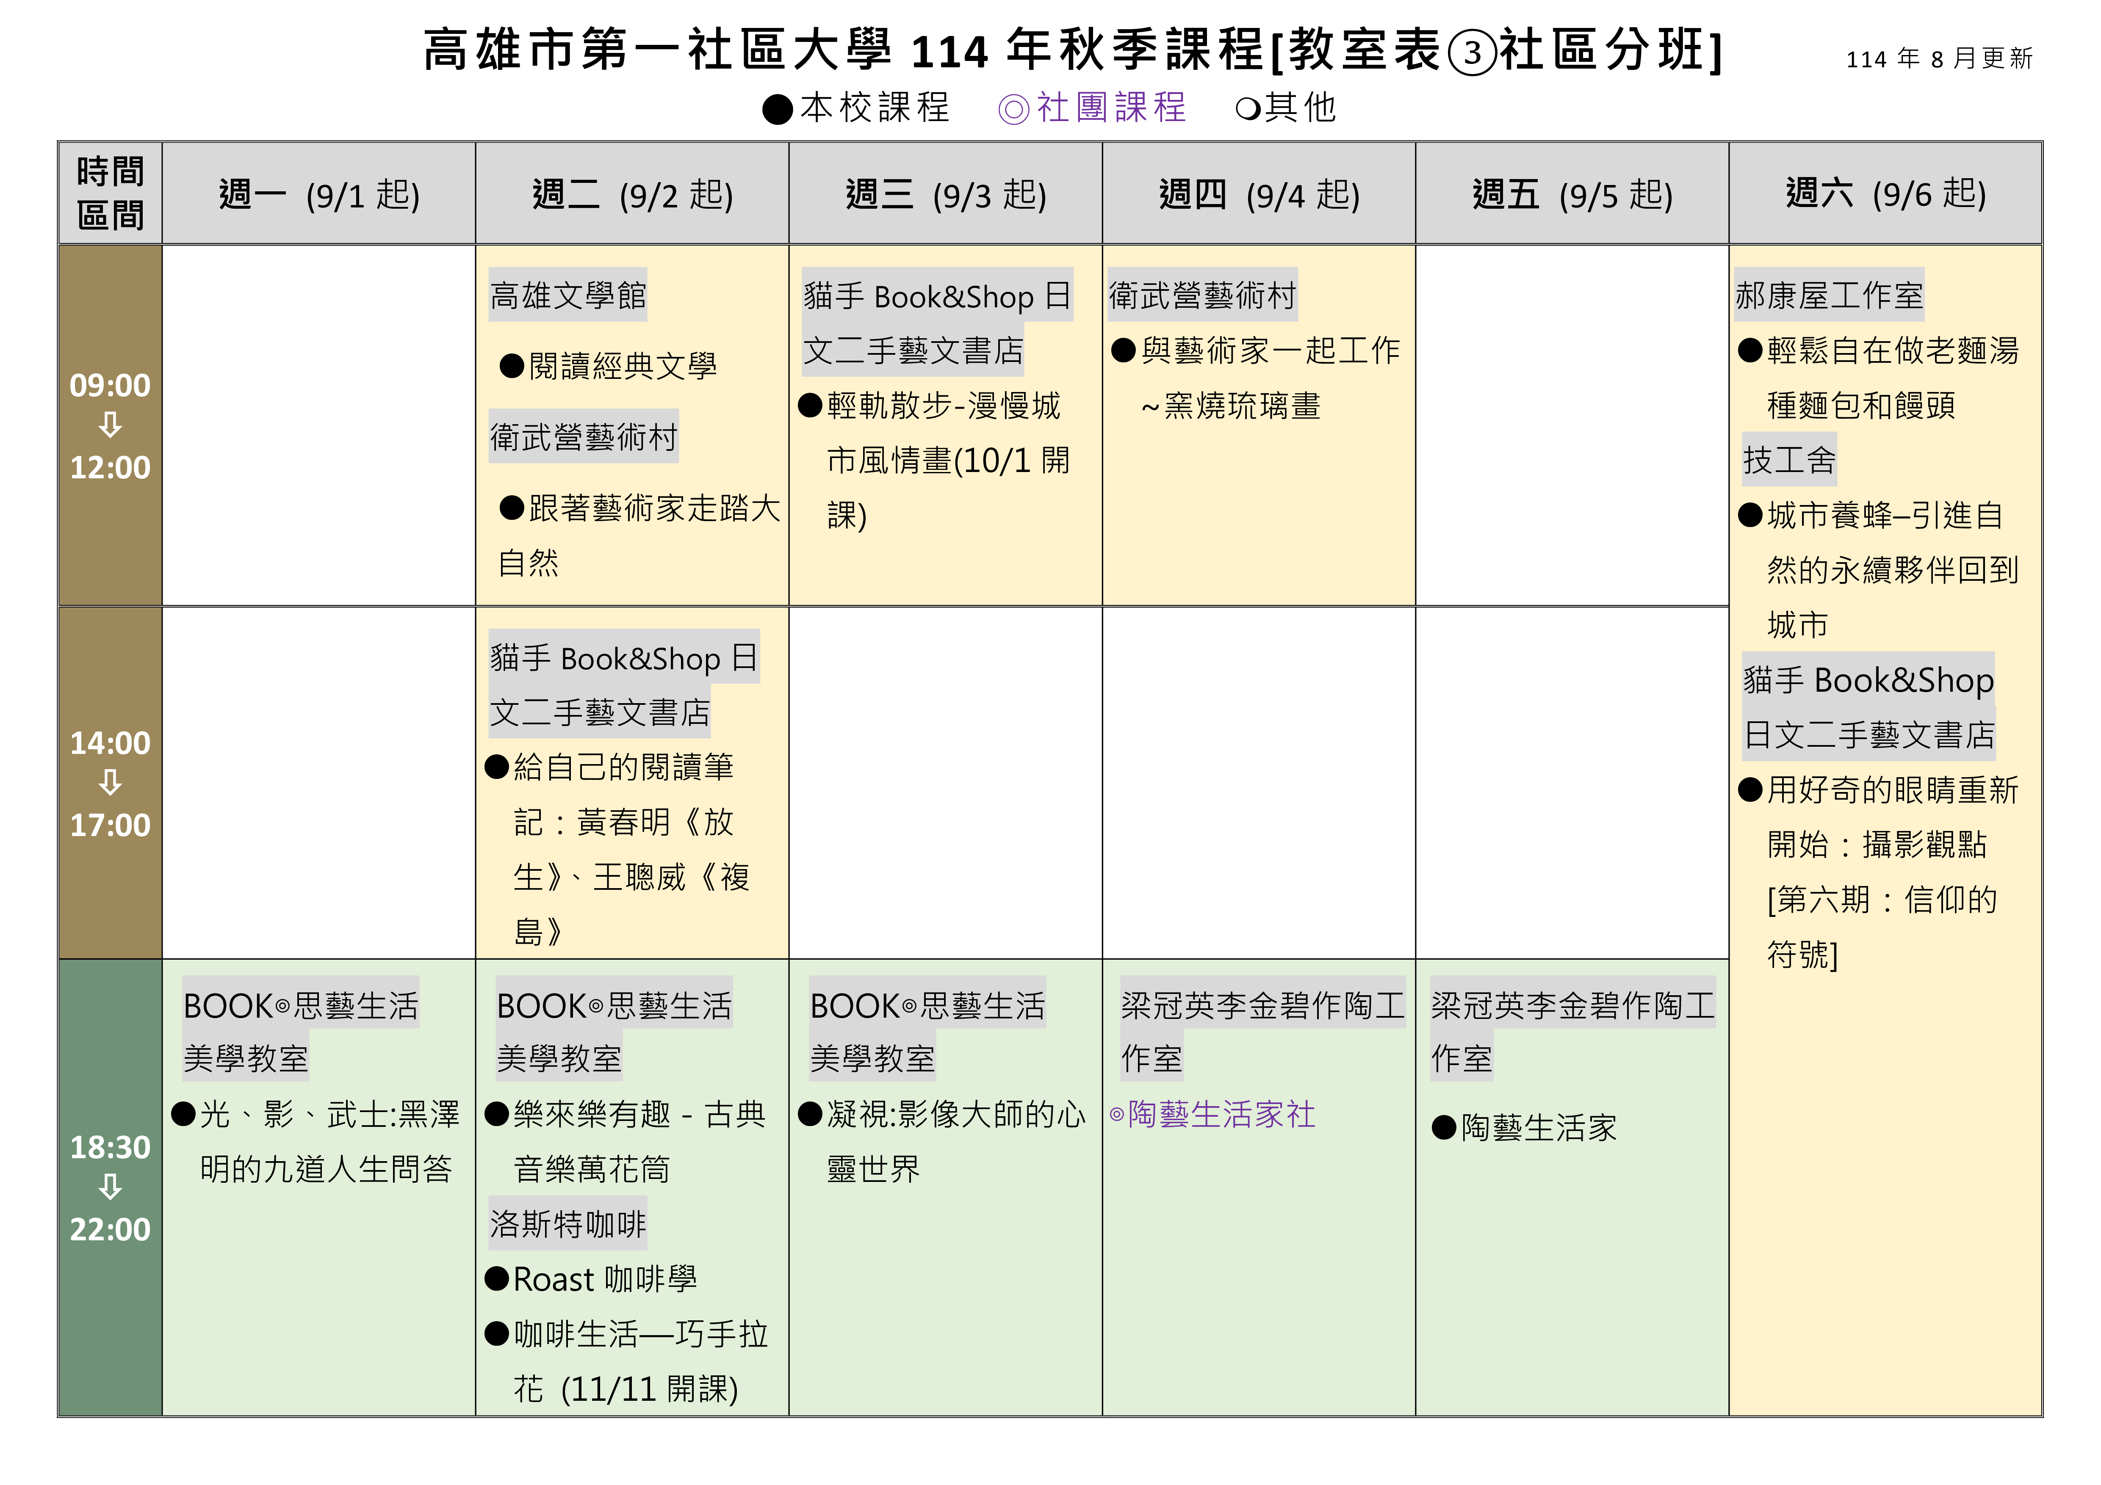
Task: Click the down arrow between 09:00 and 12:00
Action: point(110,425)
